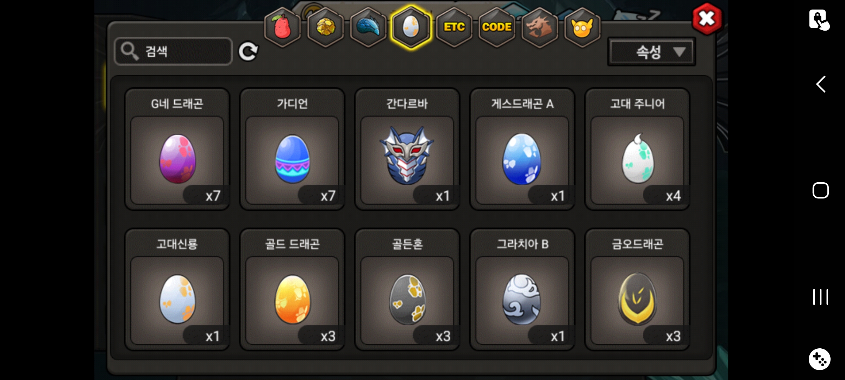Pick the 금오드래곤 black egg

pos(637,290)
